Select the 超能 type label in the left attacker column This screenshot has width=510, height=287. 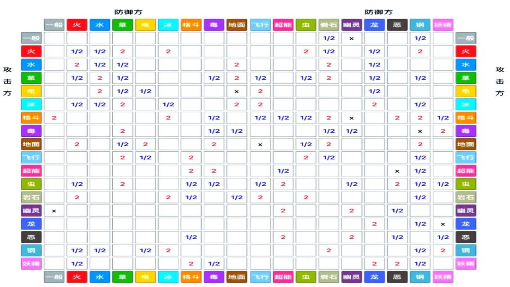(x=31, y=171)
